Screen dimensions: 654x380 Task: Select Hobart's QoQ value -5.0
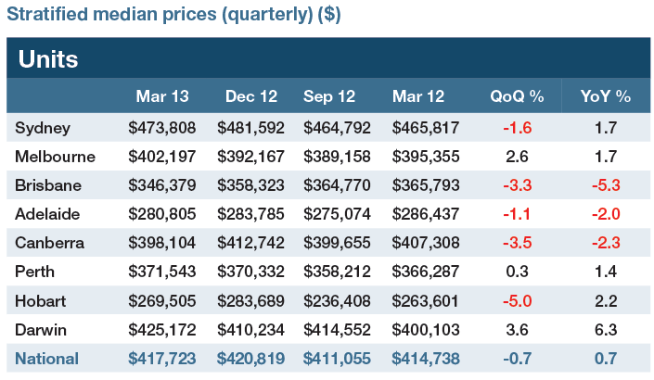(x=516, y=300)
